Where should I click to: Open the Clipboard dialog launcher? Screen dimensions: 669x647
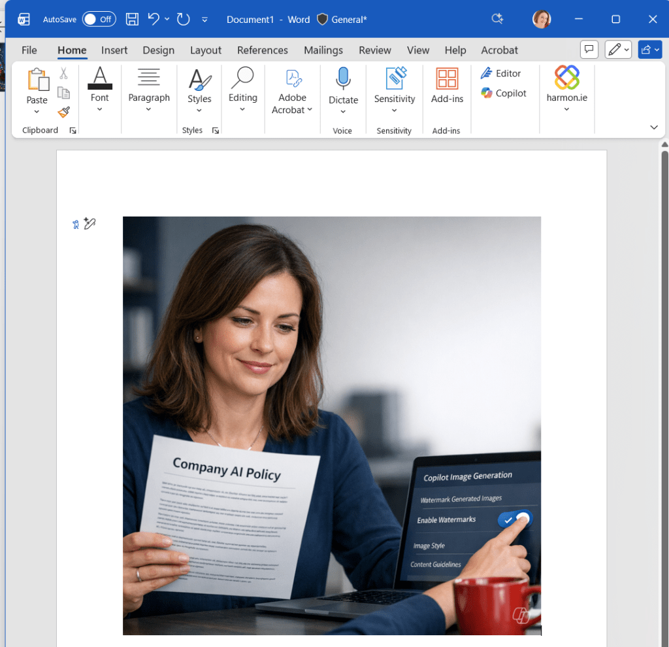pos(73,130)
